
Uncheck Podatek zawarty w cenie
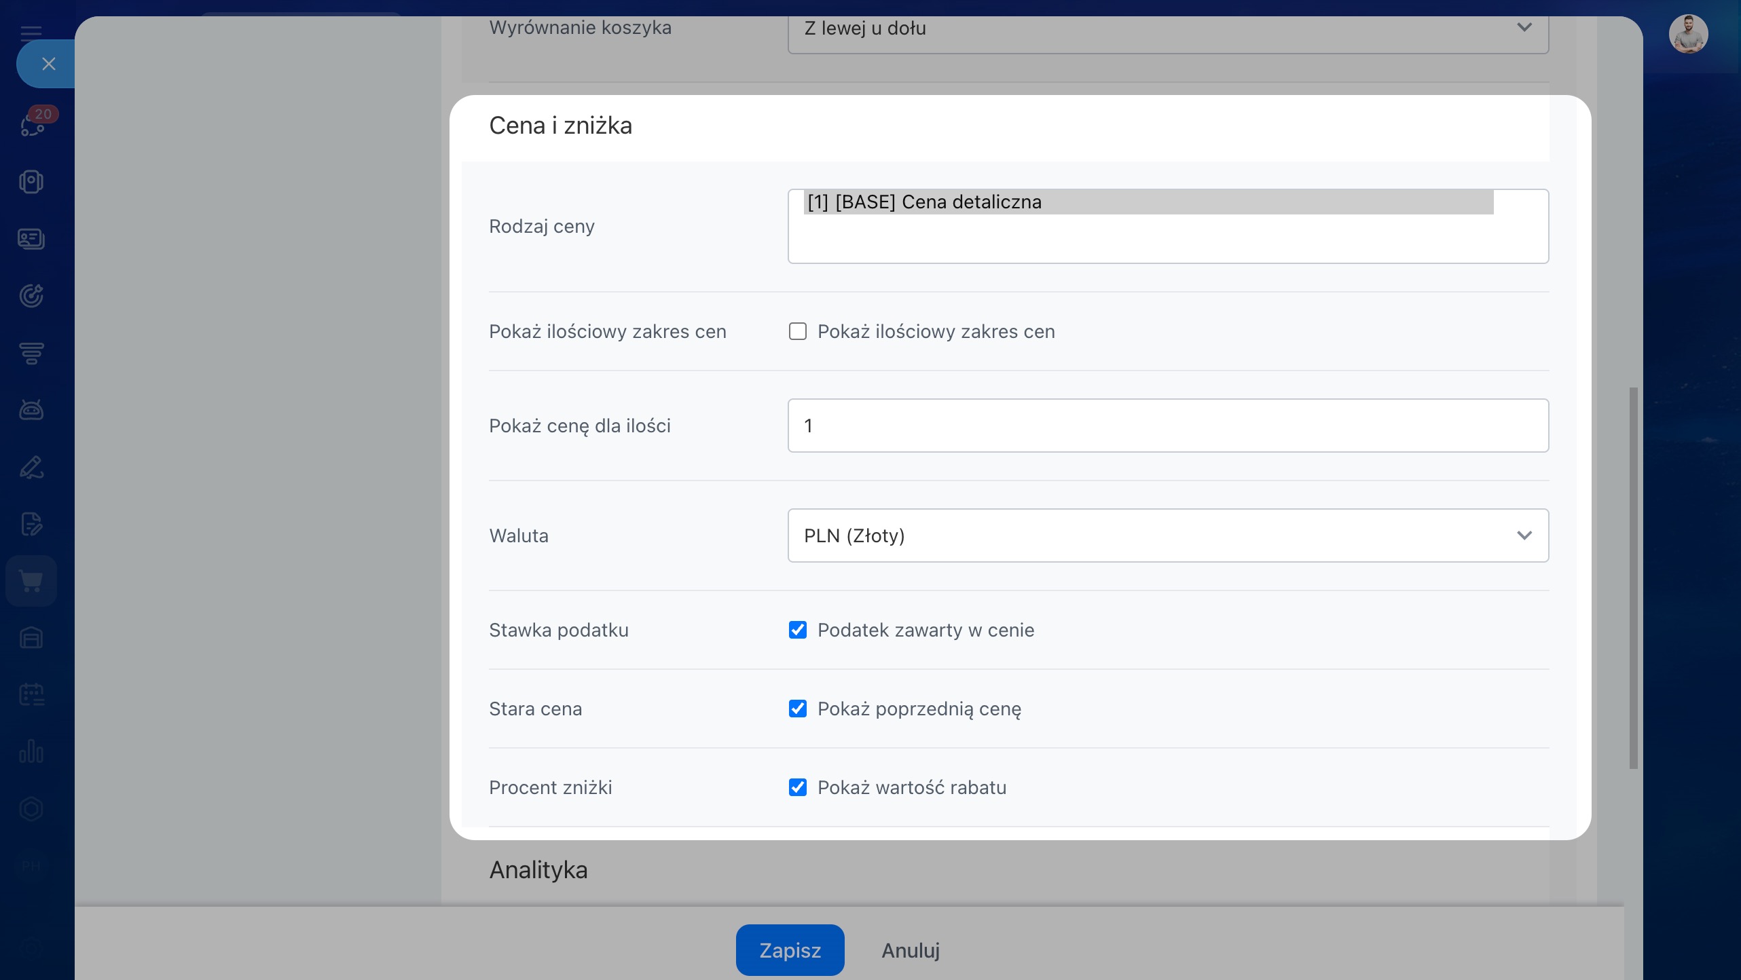[x=798, y=630]
